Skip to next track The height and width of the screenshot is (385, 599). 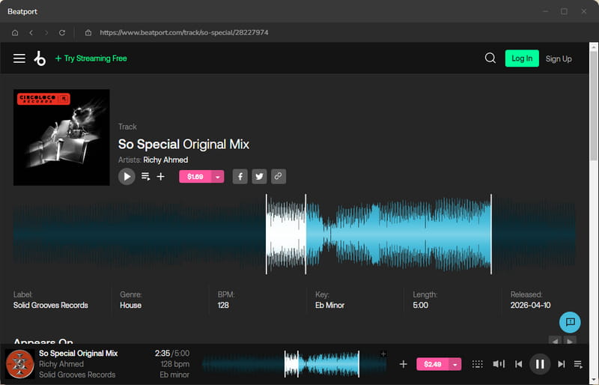(561, 364)
